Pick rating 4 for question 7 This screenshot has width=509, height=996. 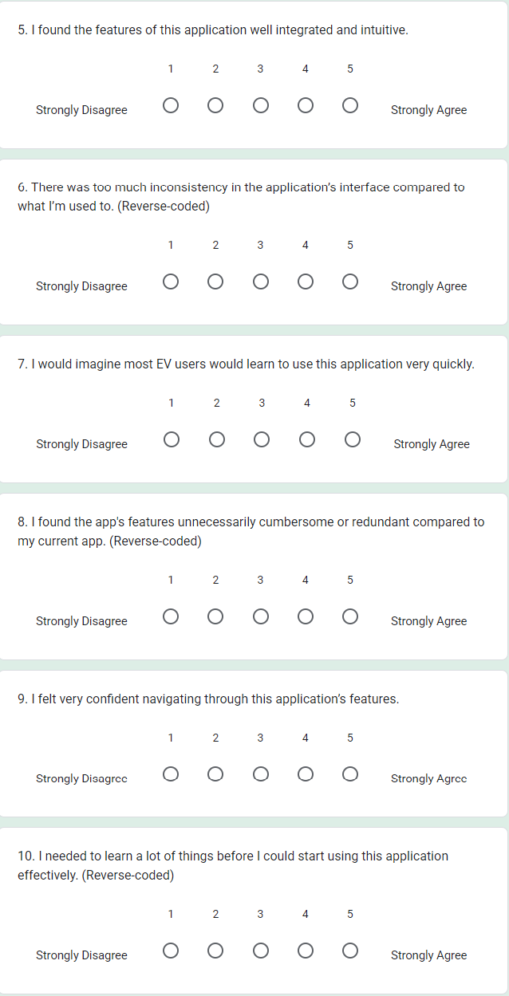(x=307, y=439)
